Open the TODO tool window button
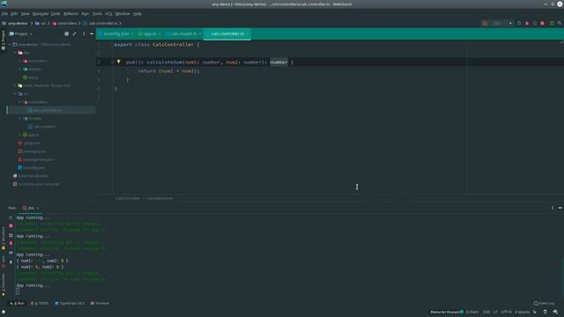The width and height of the screenshot is (564, 317). tap(40, 303)
